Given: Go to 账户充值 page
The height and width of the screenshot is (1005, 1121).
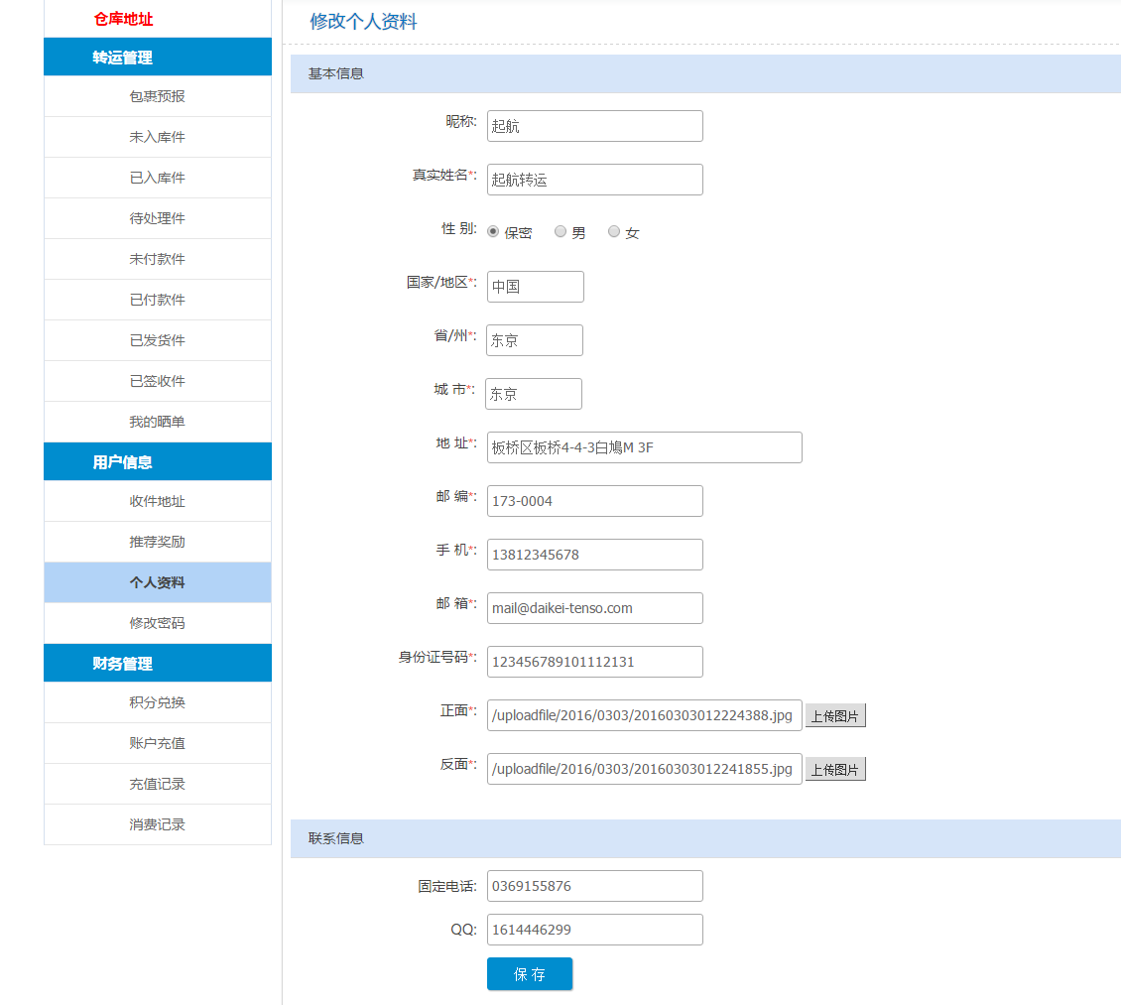Looking at the screenshot, I should (157, 743).
